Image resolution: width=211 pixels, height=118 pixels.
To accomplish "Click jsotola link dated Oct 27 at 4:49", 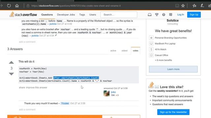I will click(x=53, y=24).
